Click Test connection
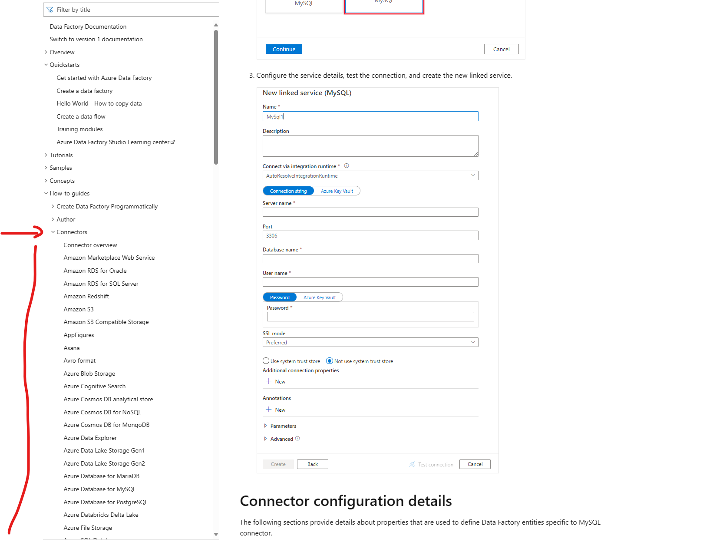This screenshot has height=542, width=703. [432, 464]
